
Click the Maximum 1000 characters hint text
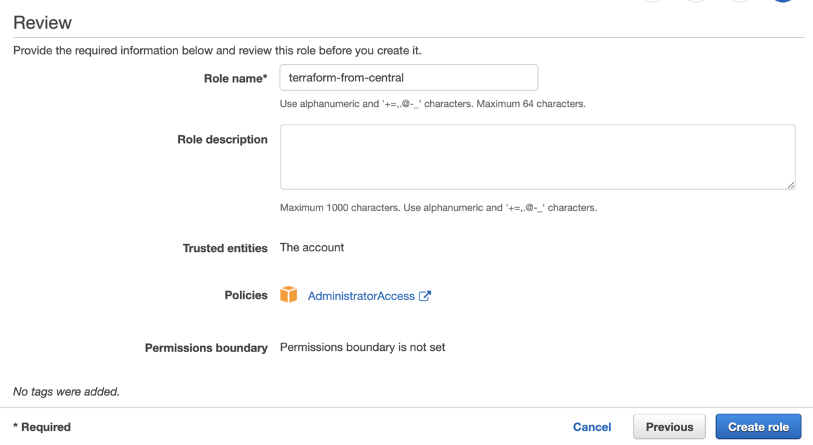point(340,208)
